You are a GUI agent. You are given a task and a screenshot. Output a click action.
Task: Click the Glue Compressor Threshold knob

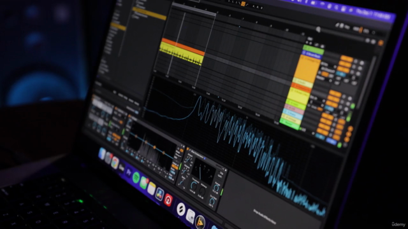pyautogui.click(x=193, y=186)
